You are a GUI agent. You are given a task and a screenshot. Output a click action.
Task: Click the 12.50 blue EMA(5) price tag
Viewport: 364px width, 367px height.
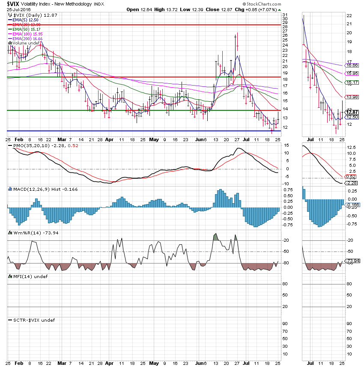[x=353, y=117]
